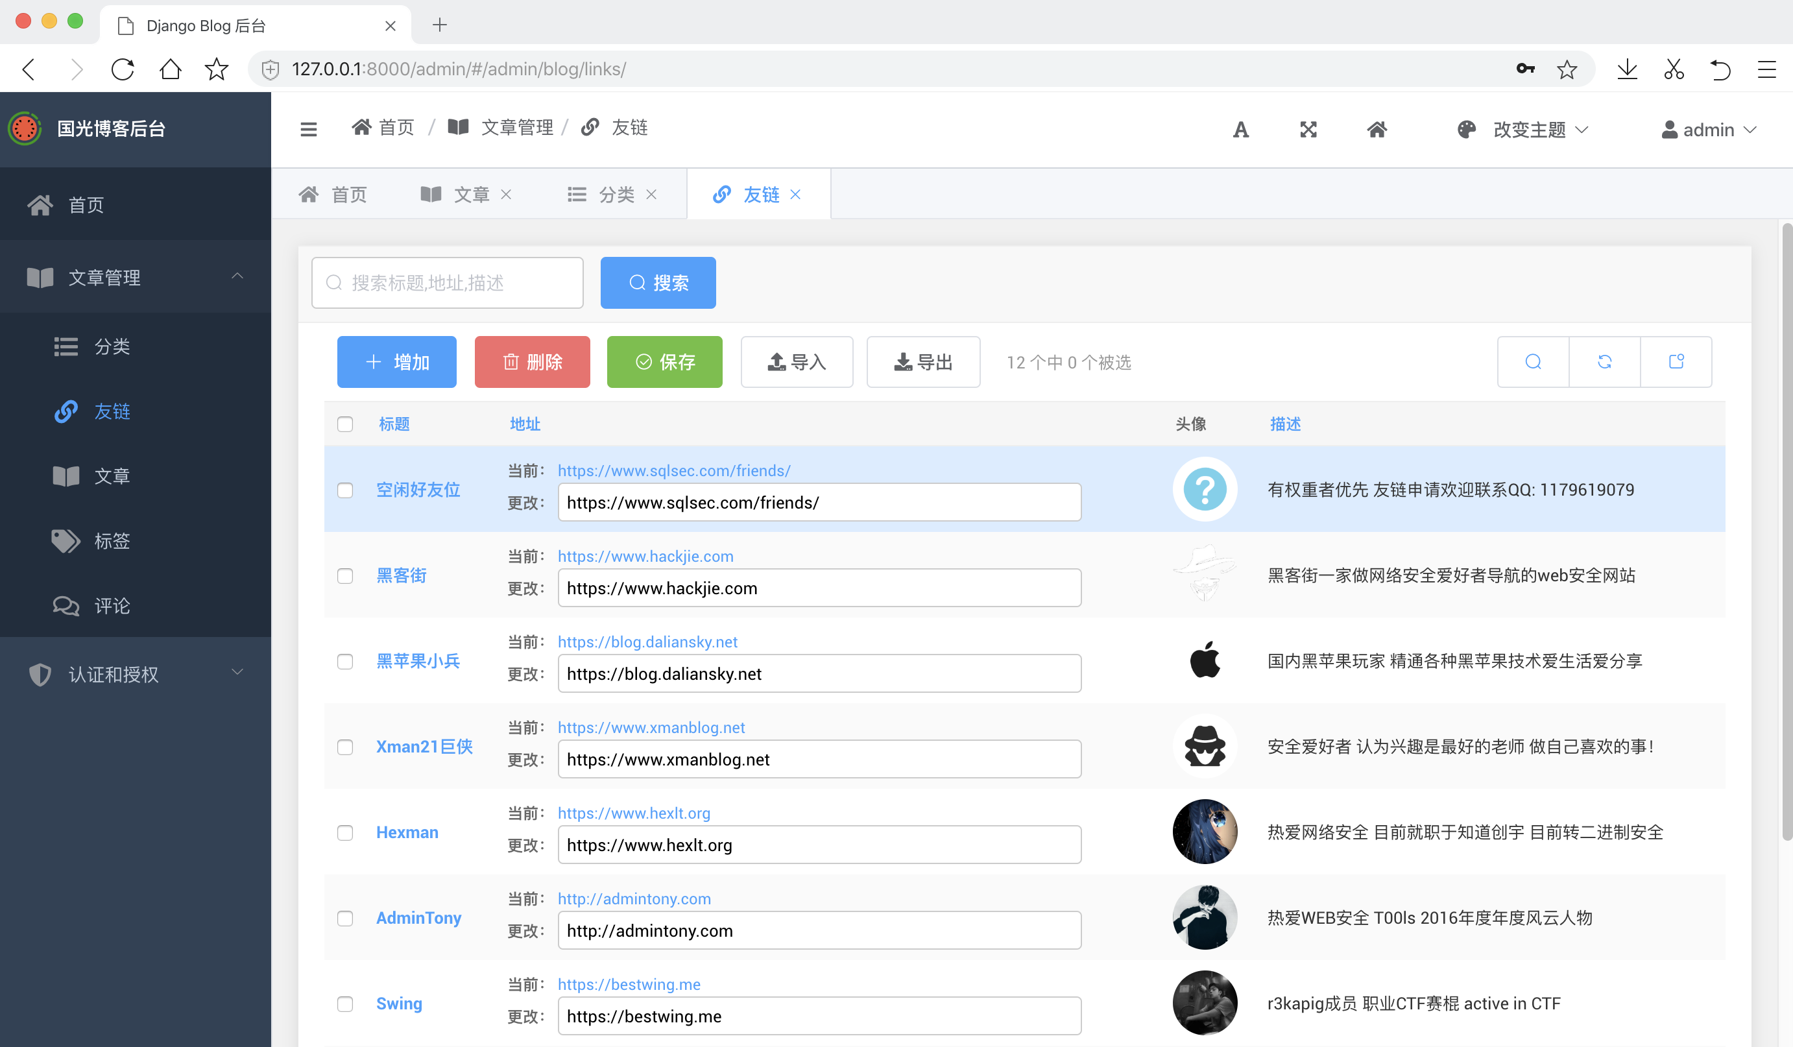
Task: Select the Hexman row checkbox
Action: (x=345, y=833)
